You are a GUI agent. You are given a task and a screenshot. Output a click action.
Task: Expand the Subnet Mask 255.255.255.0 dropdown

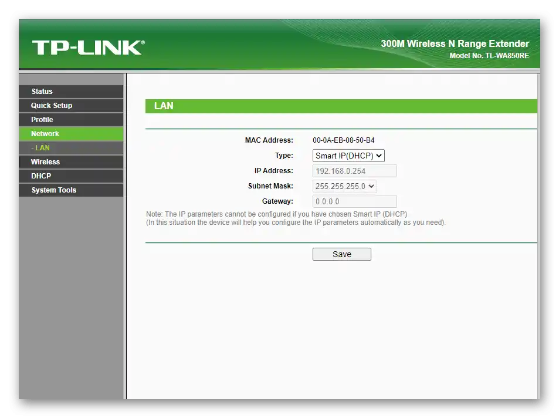click(x=344, y=186)
